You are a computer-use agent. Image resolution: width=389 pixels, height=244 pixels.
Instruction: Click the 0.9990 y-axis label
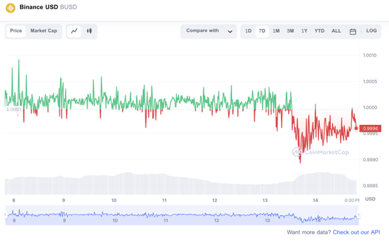point(370,160)
